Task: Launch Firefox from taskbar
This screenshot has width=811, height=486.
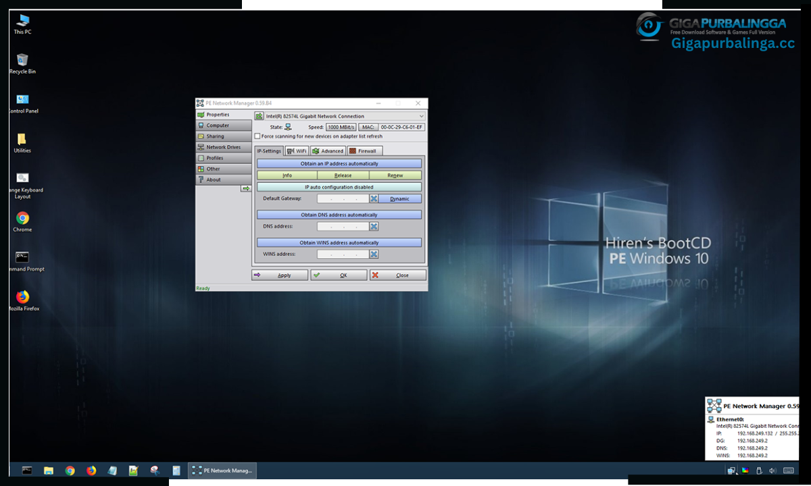Action: point(91,470)
